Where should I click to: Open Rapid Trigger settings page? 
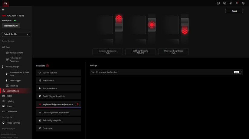coord(15,81)
